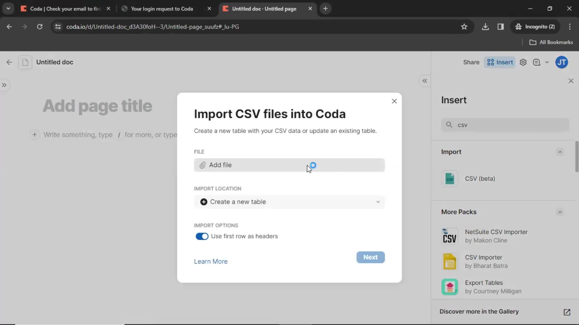Click the search magnifier icon in Insert
This screenshot has width=579, height=325.
(449, 125)
